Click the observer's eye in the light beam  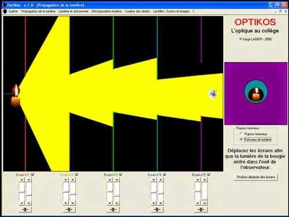tap(213, 94)
